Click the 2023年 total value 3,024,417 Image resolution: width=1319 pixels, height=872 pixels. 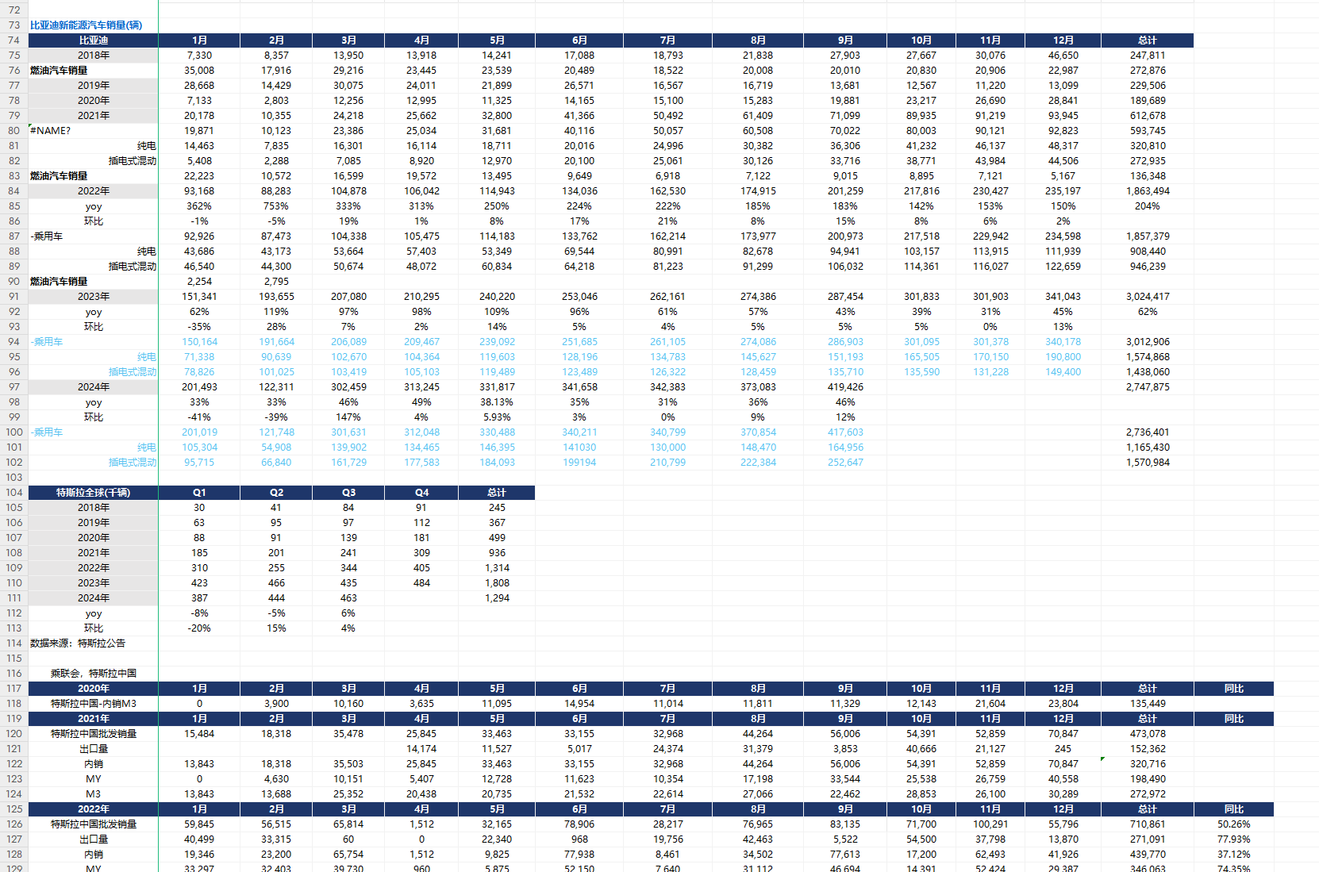(x=1148, y=297)
